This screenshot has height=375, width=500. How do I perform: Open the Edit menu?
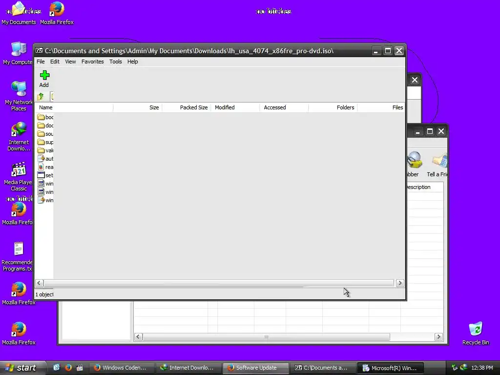(55, 62)
